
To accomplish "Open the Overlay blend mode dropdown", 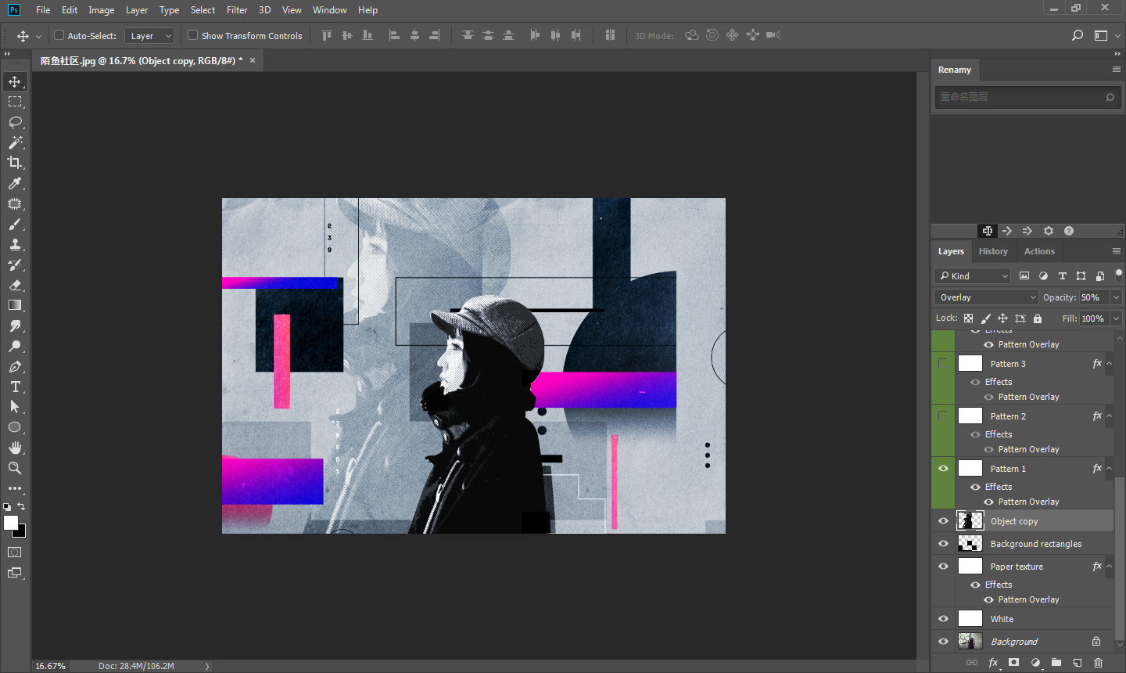I will tap(986, 297).
